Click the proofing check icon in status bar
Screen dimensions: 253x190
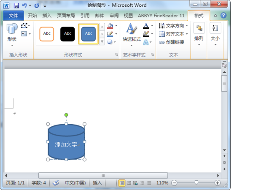pos(56,183)
